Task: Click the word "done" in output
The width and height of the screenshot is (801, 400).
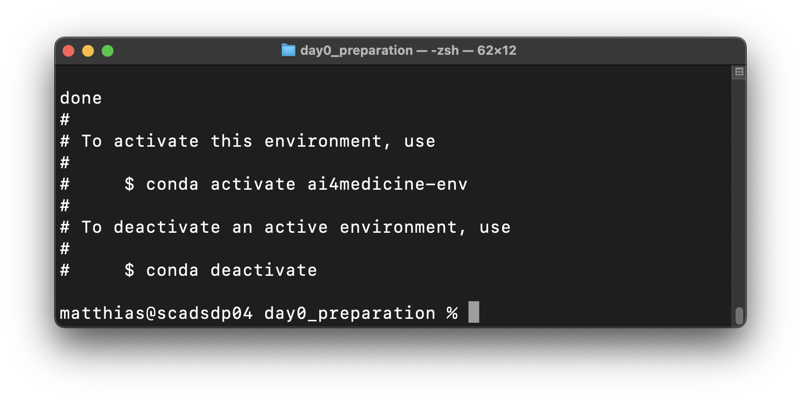Action: pos(81,98)
